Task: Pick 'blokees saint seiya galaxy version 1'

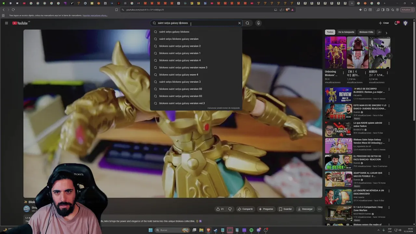Action: click(196, 53)
